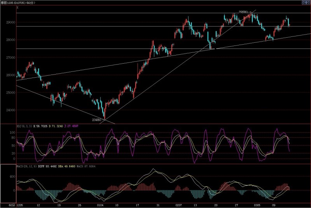
Task: Click the 24000 price axis label
Action: 10,110
